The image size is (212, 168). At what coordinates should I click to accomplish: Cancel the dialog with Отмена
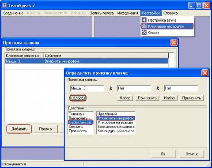click(192, 154)
